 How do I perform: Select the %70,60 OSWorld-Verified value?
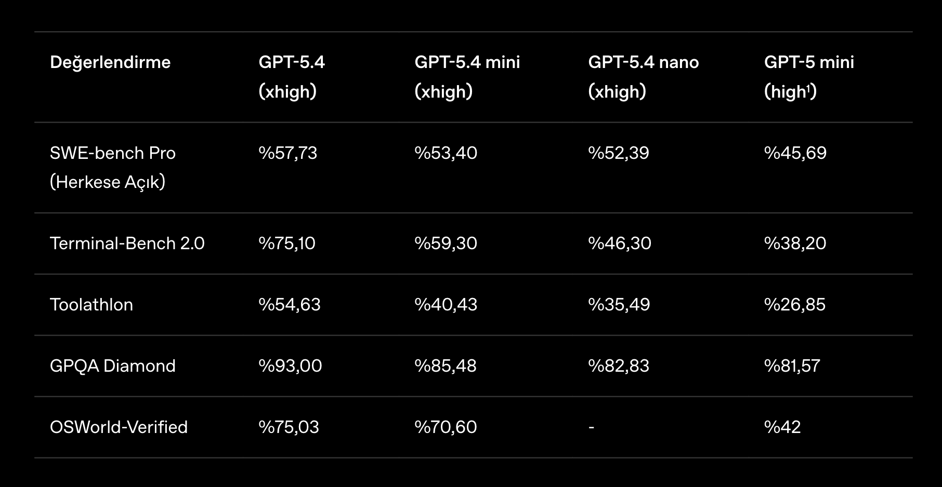[446, 427]
